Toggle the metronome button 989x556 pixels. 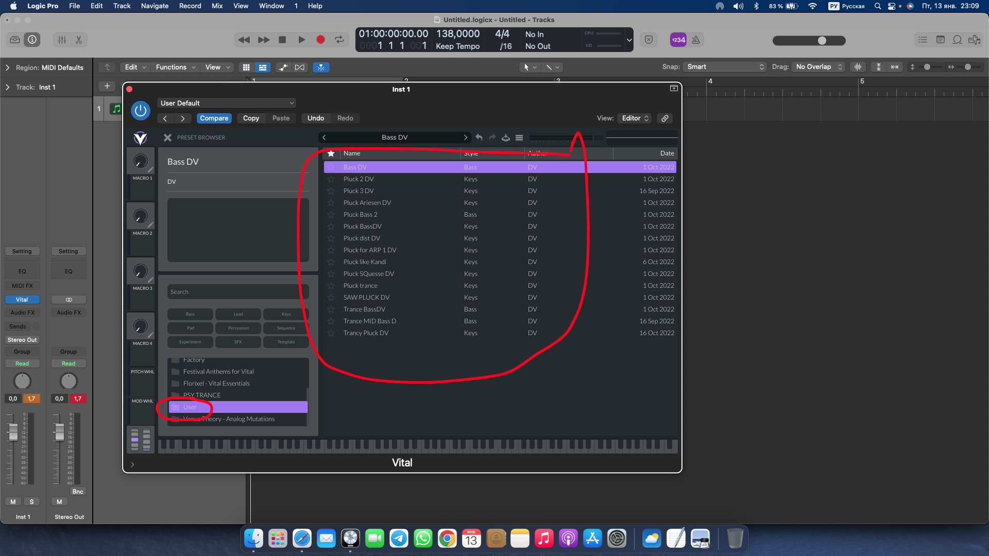coord(696,40)
